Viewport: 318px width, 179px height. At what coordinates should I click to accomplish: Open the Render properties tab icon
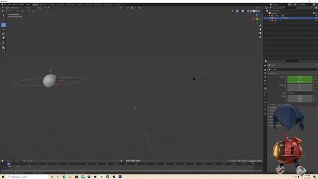[x=265, y=70]
